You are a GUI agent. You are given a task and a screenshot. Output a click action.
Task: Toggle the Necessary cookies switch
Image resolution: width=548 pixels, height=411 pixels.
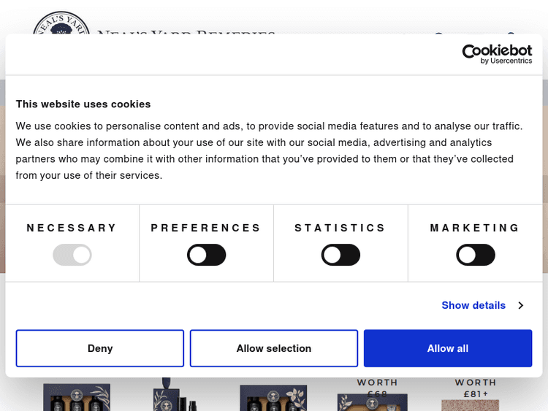pos(72,255)
